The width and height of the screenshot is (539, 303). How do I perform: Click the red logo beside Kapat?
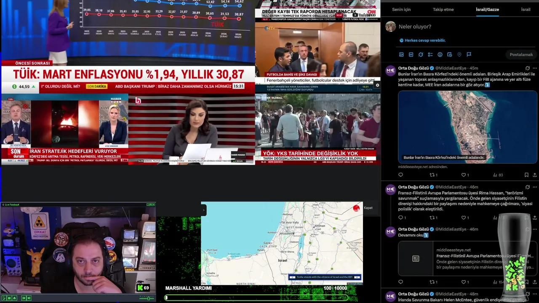[x=356, y=208]
